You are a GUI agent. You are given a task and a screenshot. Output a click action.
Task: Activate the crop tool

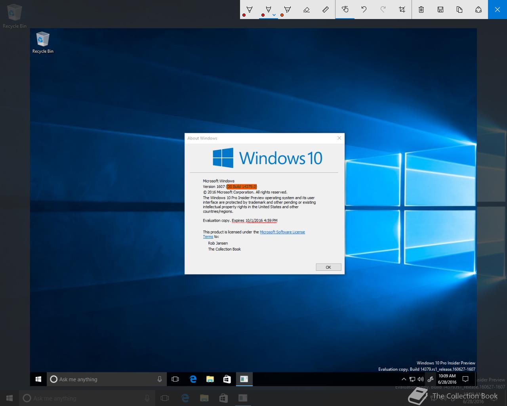pyautogui.click(x=402, y=10)
